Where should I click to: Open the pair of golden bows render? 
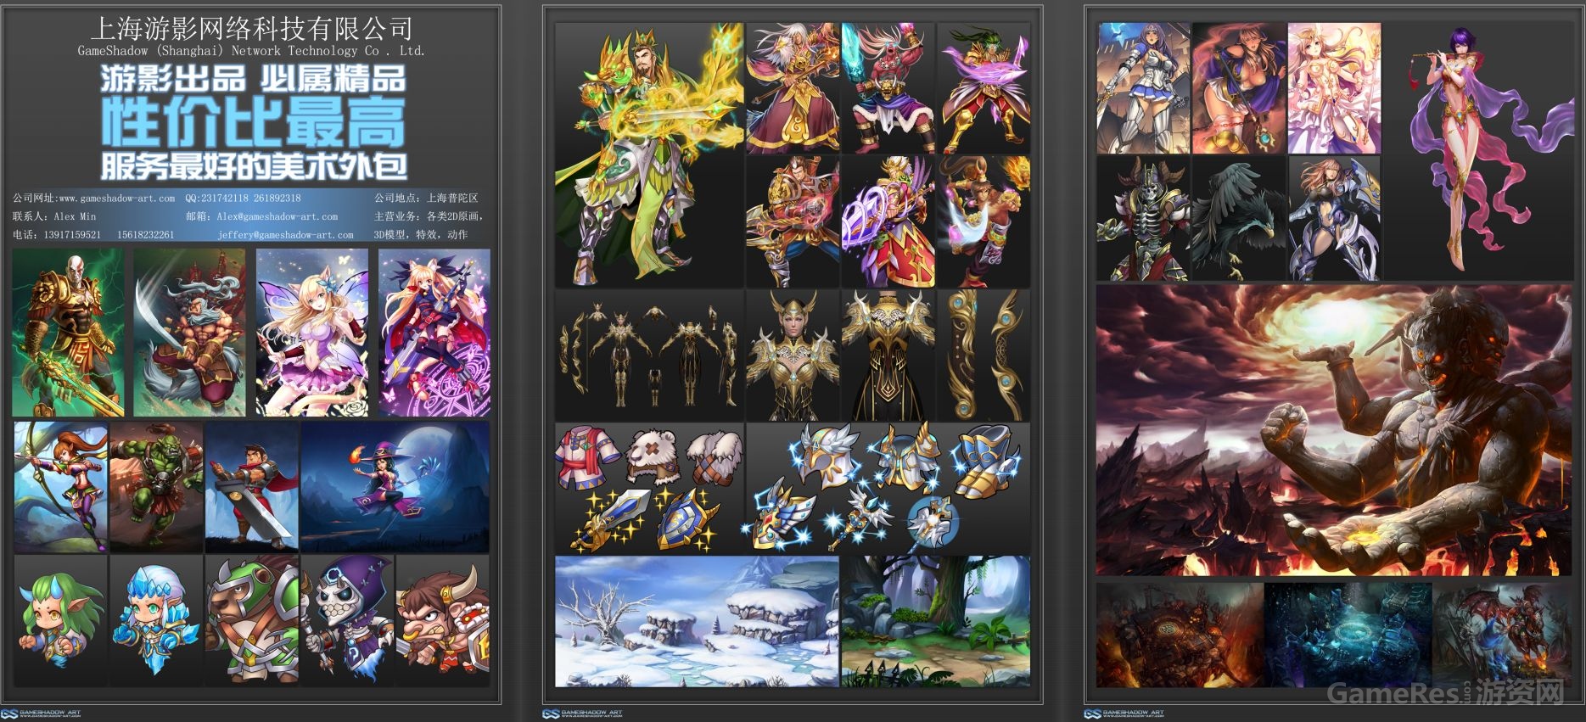coord(984,355)
